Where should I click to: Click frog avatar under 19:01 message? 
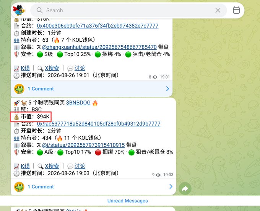click(x=19, y=89)
